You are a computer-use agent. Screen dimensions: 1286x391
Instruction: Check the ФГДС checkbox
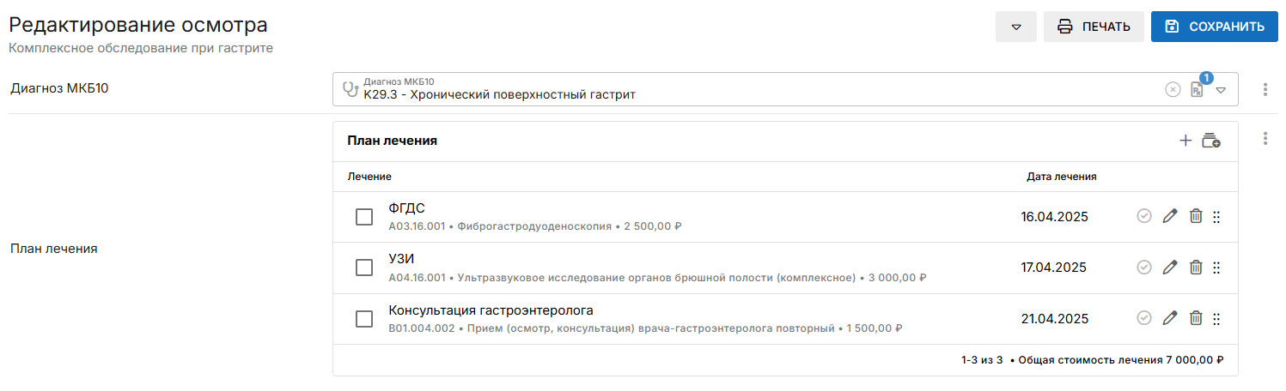(x=364, y=217)
